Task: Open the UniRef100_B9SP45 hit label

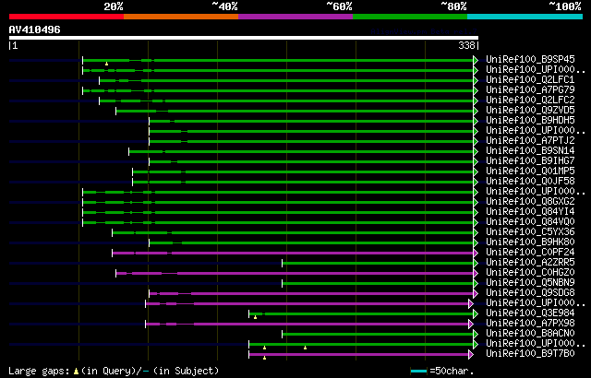Action: pyautogui.click(x=530, y=59)
